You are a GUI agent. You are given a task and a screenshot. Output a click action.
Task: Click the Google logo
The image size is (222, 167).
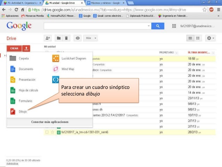click(19, 26)
